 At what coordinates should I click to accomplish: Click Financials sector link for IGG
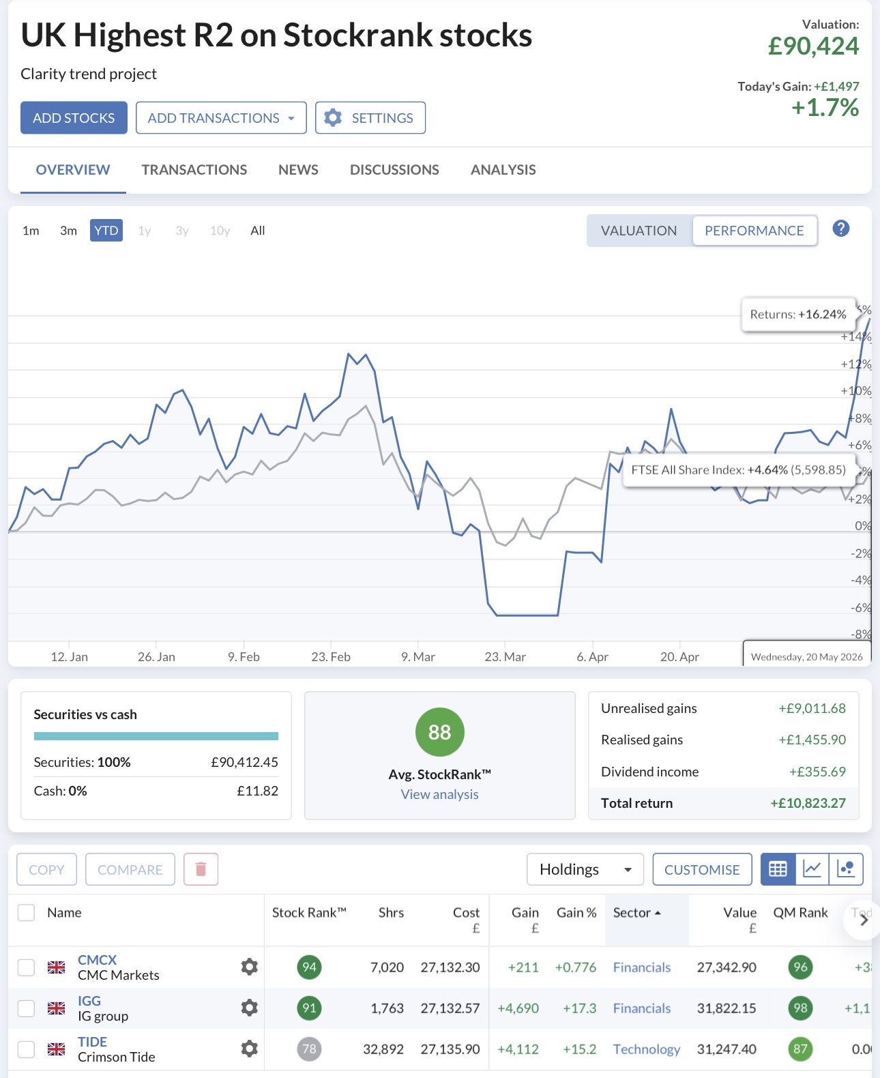[642, 1008]
